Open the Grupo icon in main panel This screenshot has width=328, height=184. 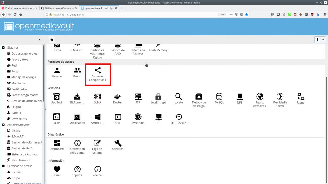[77, 73]
